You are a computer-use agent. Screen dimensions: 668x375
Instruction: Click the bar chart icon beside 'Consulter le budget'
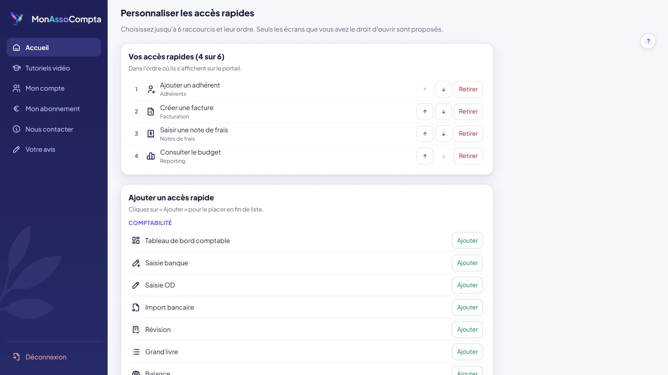[151, 156]
